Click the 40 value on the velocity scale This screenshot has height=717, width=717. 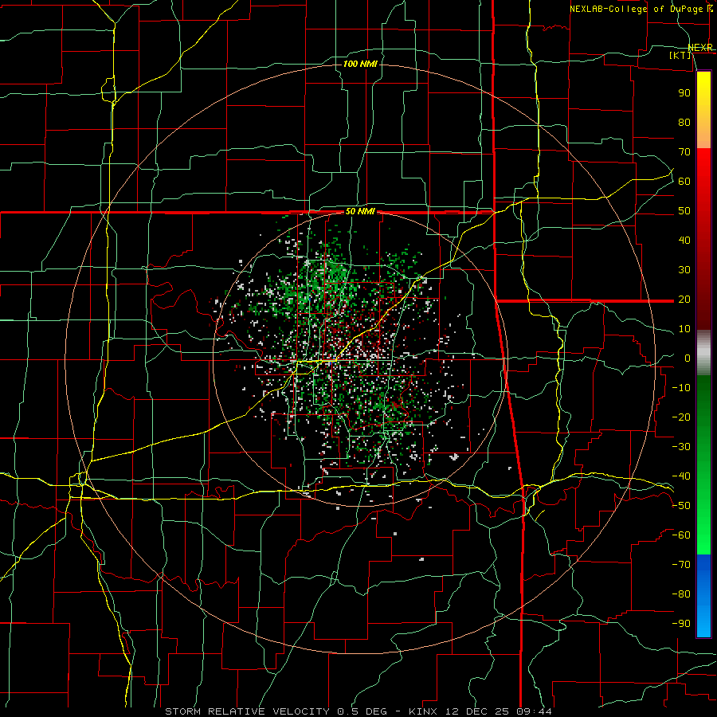click(x=684, y=240)
